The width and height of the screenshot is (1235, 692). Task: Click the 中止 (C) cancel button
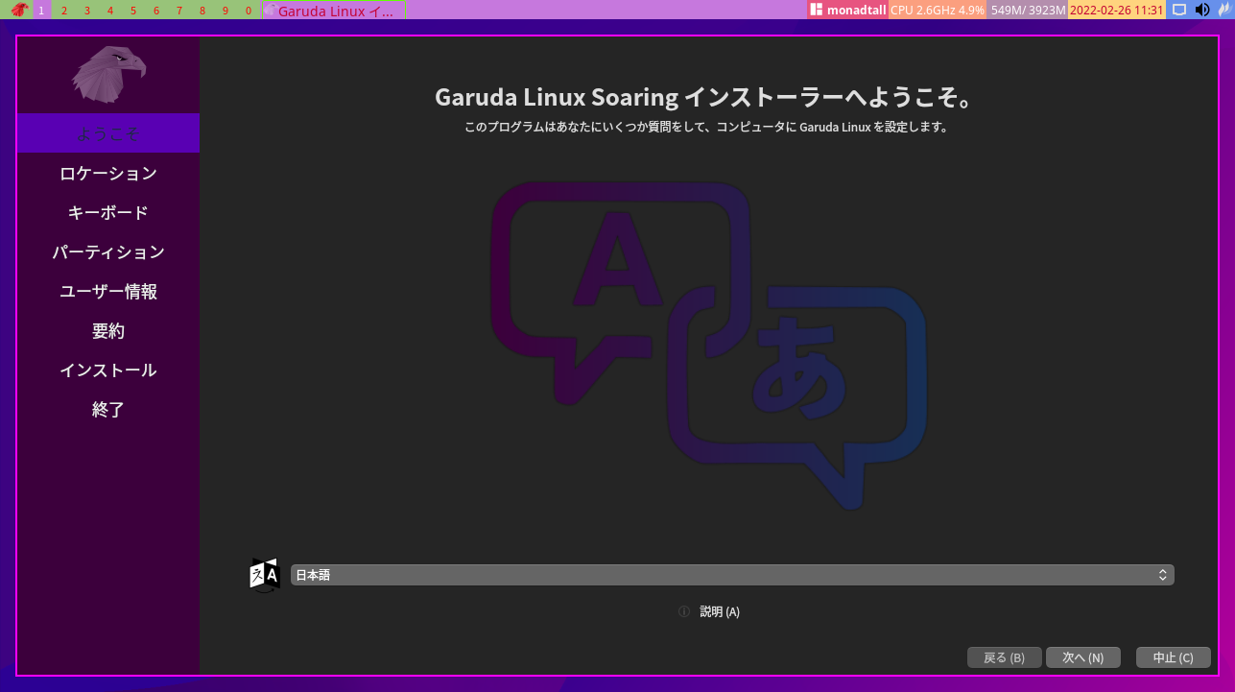pos(1174,657)
